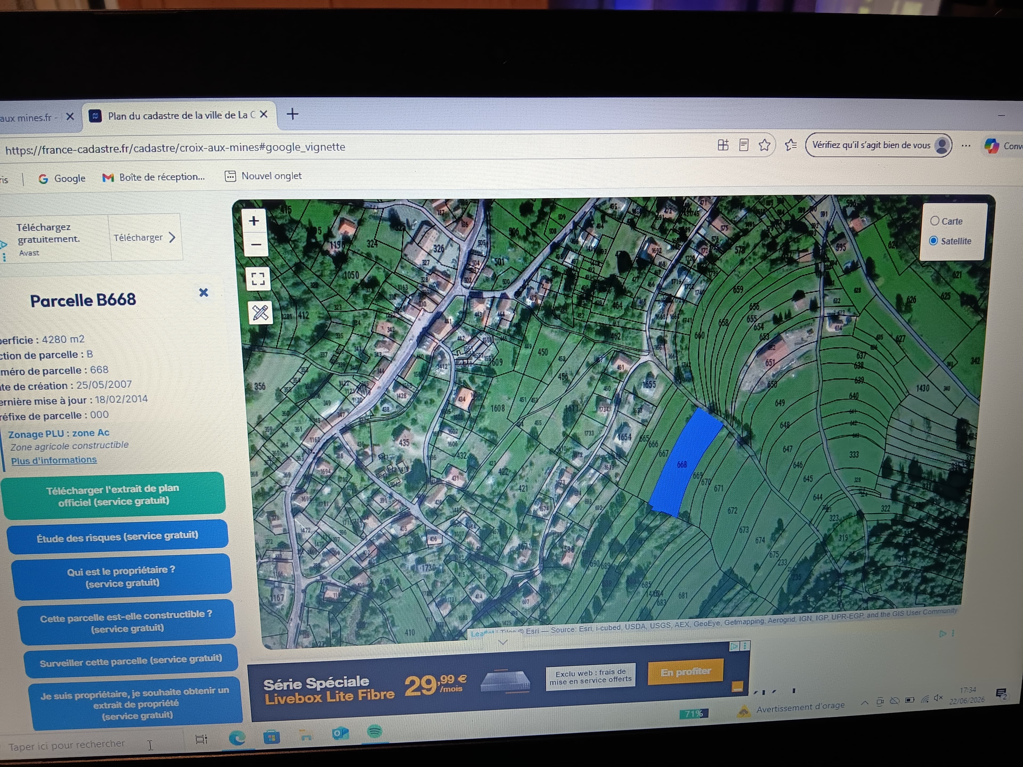Follow the 'Plus d'informations' link
This screenshot has width=1023, height=767.
click(x=54, y=460)
